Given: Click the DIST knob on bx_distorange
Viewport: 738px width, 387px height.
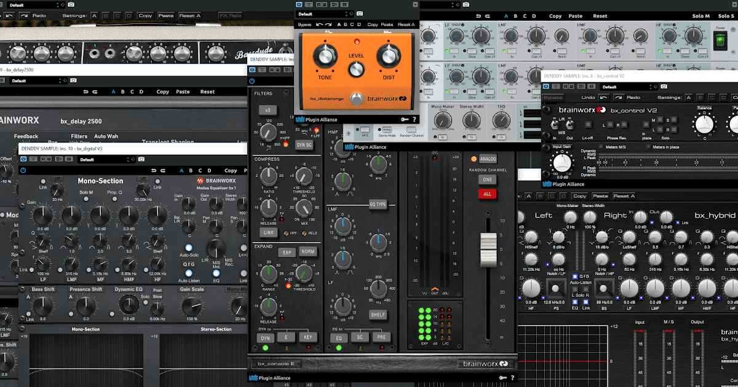Looking at the screenshot, I should tap(389, 57).
